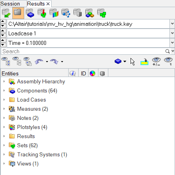Screen dimensions: 175x175
Task: Select the Measures (2) tree item
Action: [x=33, y=109]
